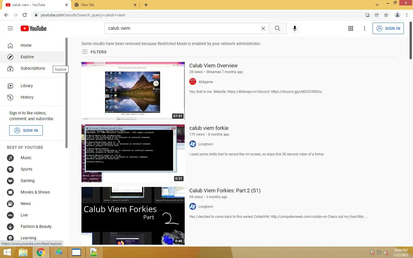Click the network tray icon

(379, 253)
